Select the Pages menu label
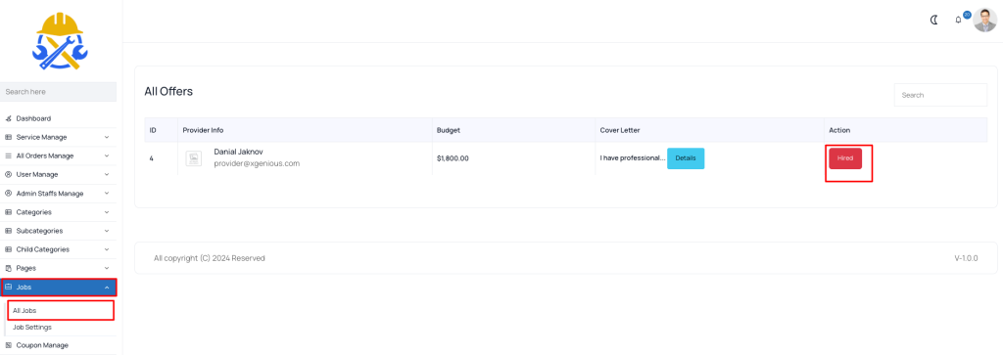Image resolution: width=1003 pixels, height=355 pixels. (x=26, y=268)
